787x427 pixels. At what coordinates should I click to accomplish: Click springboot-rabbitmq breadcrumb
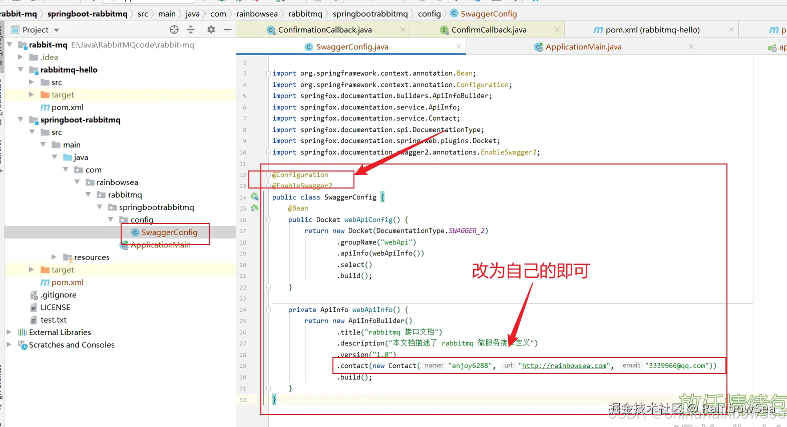(88, 13)
